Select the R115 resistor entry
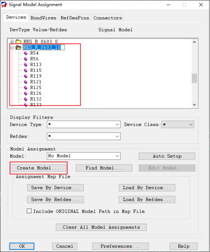210x252 pixels. tap(36, 70)
